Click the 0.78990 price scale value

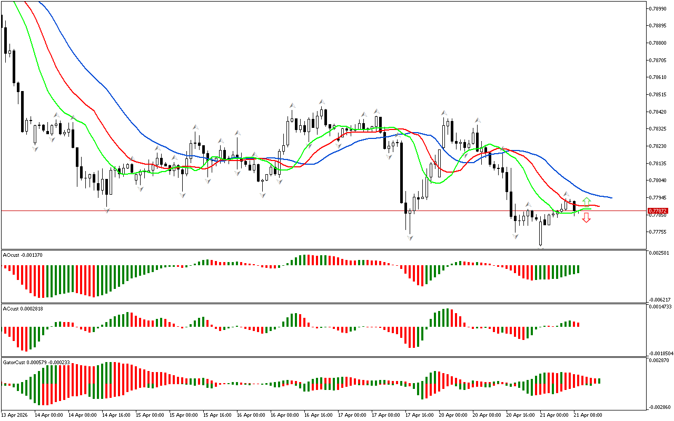(x=658, y=8)
